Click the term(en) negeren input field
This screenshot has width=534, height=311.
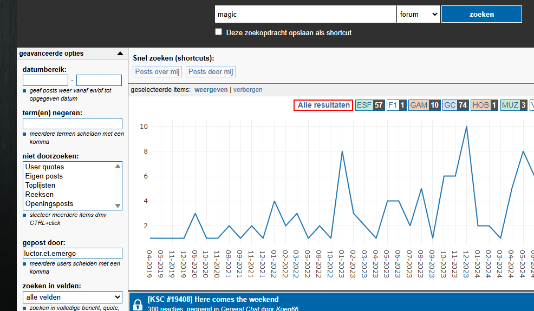pos(72,123)
